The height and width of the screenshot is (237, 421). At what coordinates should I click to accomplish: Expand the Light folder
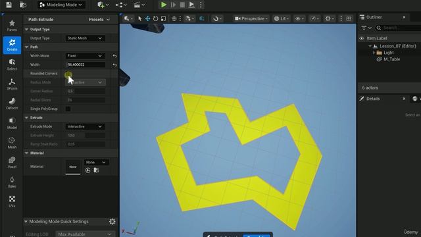click(374, 53)
